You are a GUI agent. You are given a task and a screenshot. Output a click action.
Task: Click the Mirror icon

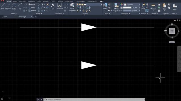39,8
